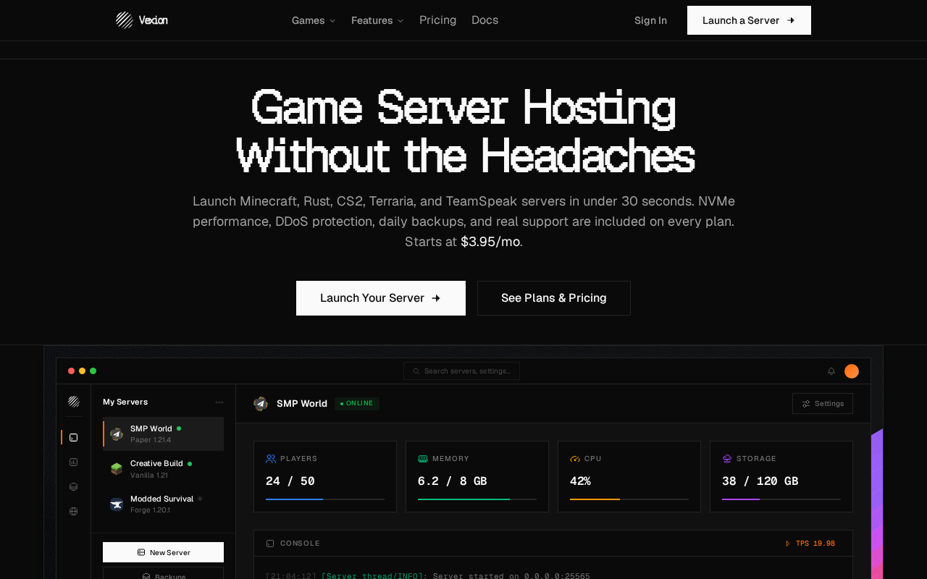Click the Console terminal icon in the console header
The height and width of the screenshot is (579, 927).
(270, 544)
